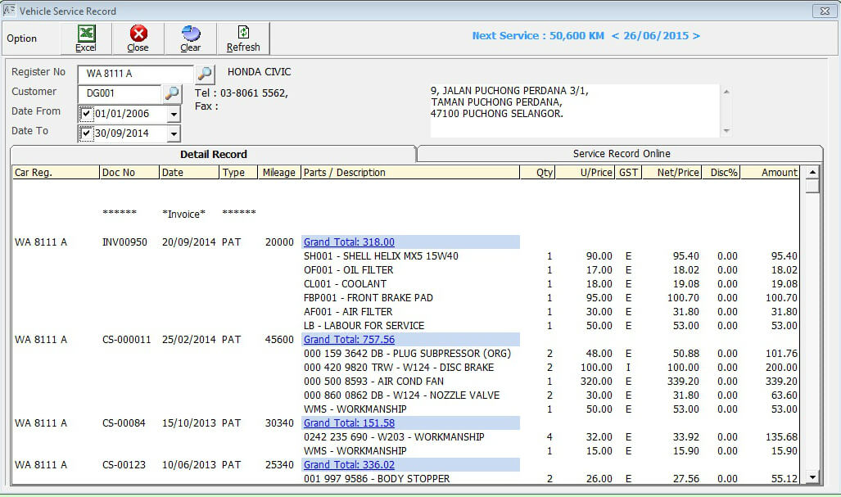Select the W203 - WORKMANSHIP row

point(405,437)
